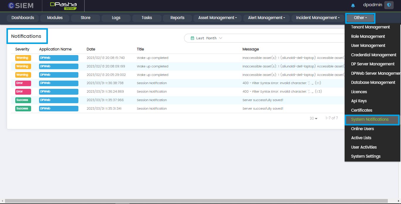Click the left scroll arrow at bottom

click(x=2, y=201)
